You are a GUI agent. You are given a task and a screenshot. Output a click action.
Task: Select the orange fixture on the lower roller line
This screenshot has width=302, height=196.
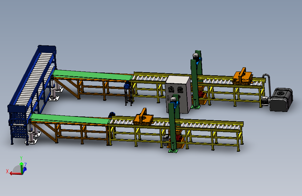coord(144,117)
